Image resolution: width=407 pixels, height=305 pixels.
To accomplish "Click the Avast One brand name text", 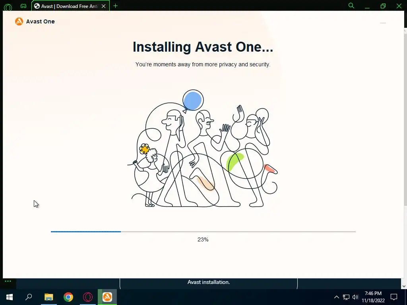I will pos(40,21).
